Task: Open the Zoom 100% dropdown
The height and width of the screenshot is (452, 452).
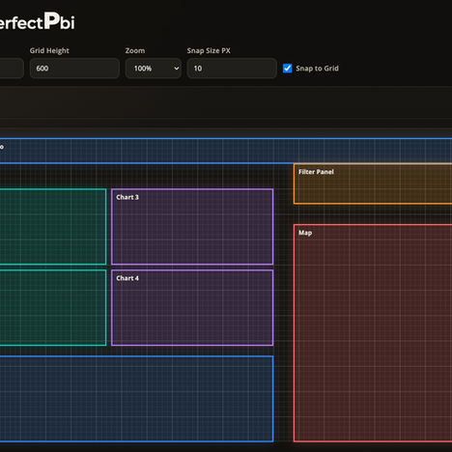Action: coord(154,69)
